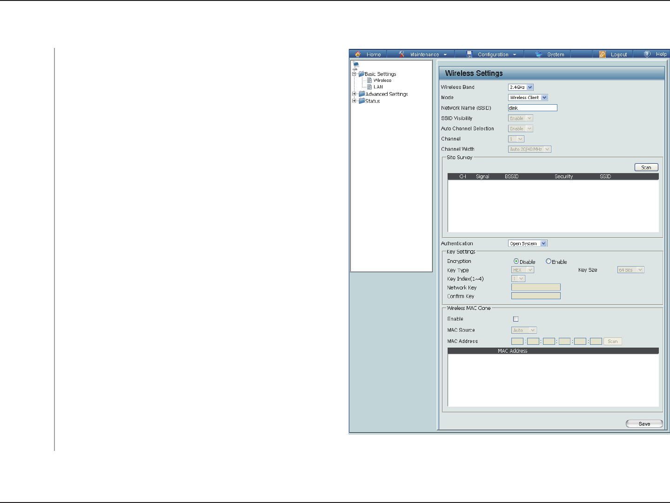Click Logout in the top bar
670x503 pixels.
(619, 54)
